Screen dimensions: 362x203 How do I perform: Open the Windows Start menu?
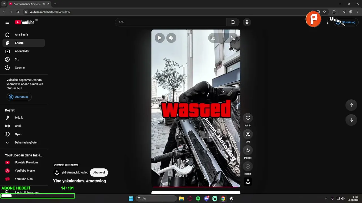(131, 198)
